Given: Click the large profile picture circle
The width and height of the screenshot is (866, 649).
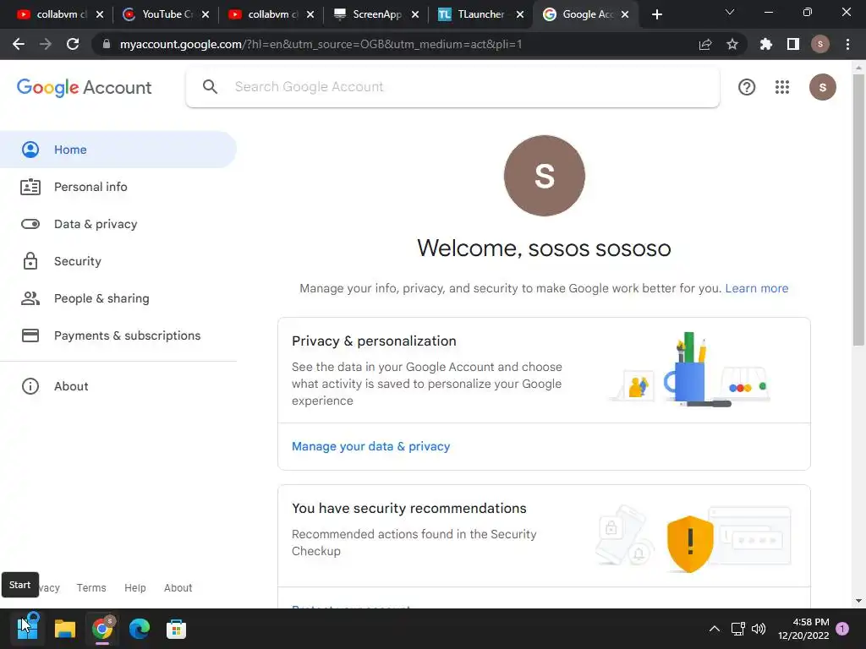Looking at the screenshot, I should tap(544, 176).
